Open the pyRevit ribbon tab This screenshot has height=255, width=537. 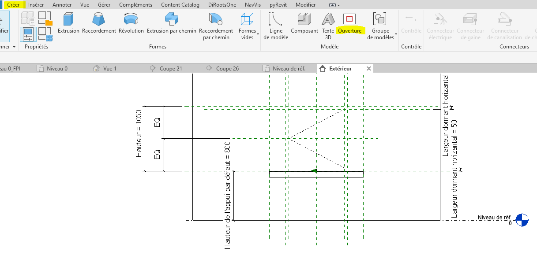278,5
